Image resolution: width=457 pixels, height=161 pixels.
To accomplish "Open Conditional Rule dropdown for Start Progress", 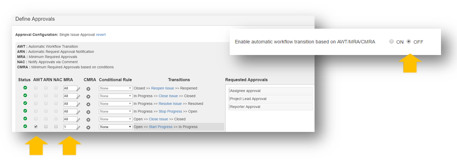I will tap(116, 127).
